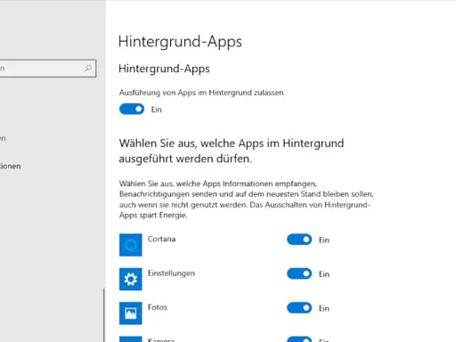Click the Einstellungen gear icon
Screen dimensions: 456x342
pyautogui.click(x=131, y=279)
